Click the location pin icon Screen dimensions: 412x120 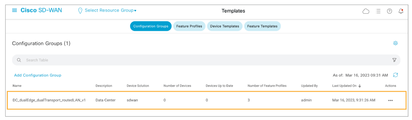(80, 11)
